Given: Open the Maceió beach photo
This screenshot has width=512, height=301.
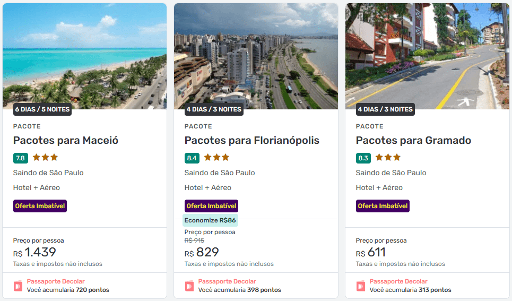Looking at the screenshot, I should [84, 56].
